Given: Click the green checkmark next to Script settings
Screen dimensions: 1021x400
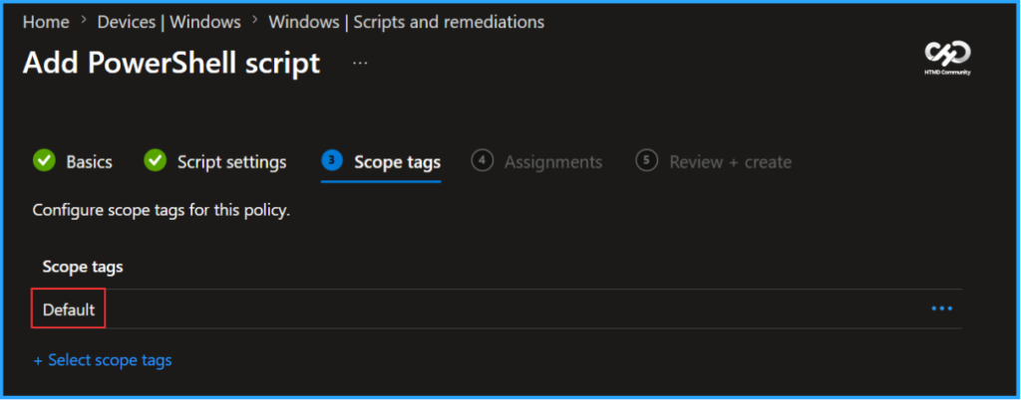Looking at the screenshot, I should click(155, 160).
